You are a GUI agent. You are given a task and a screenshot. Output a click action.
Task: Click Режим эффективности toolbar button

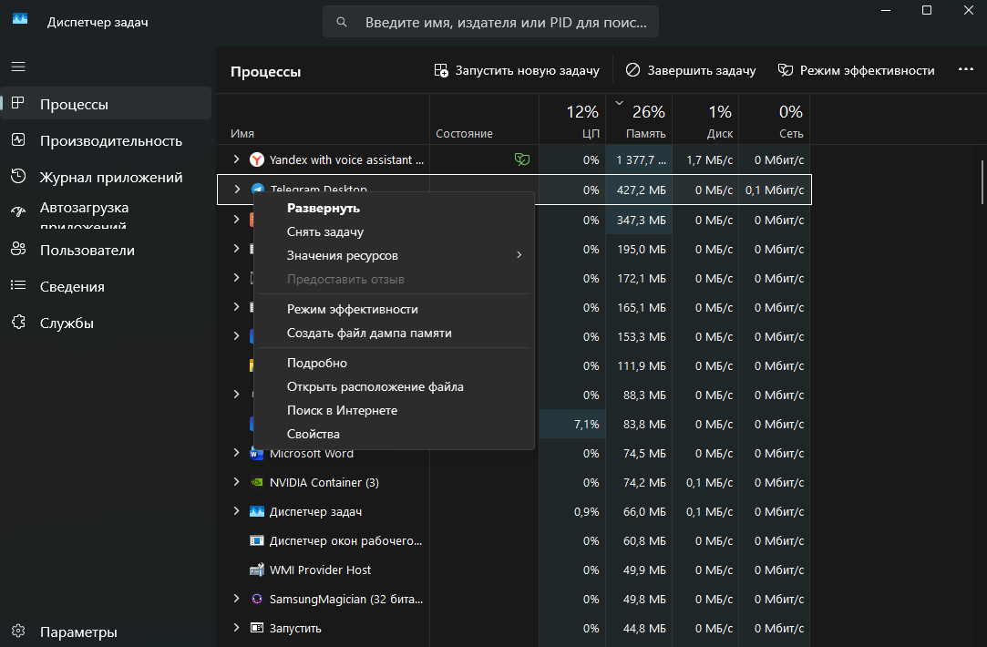(857, 70)
